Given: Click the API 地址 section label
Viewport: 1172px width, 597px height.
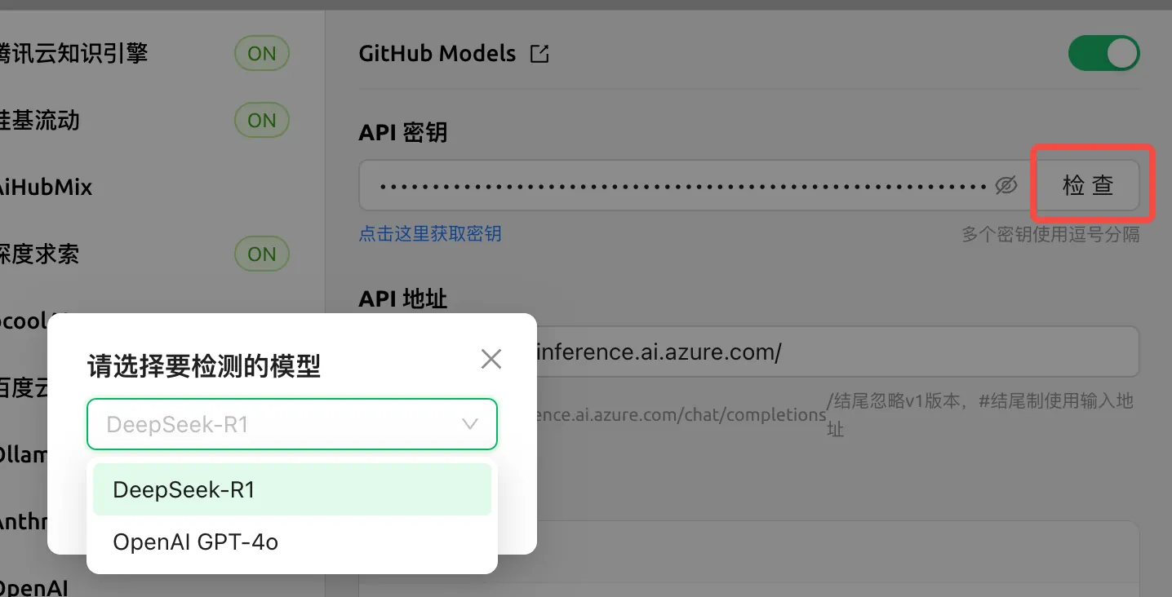Looking at the screenshot, I should (x=403, y=298).
